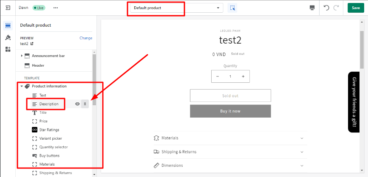
Task: Increase quantity with the plus button
Action: tap(243, 76)
